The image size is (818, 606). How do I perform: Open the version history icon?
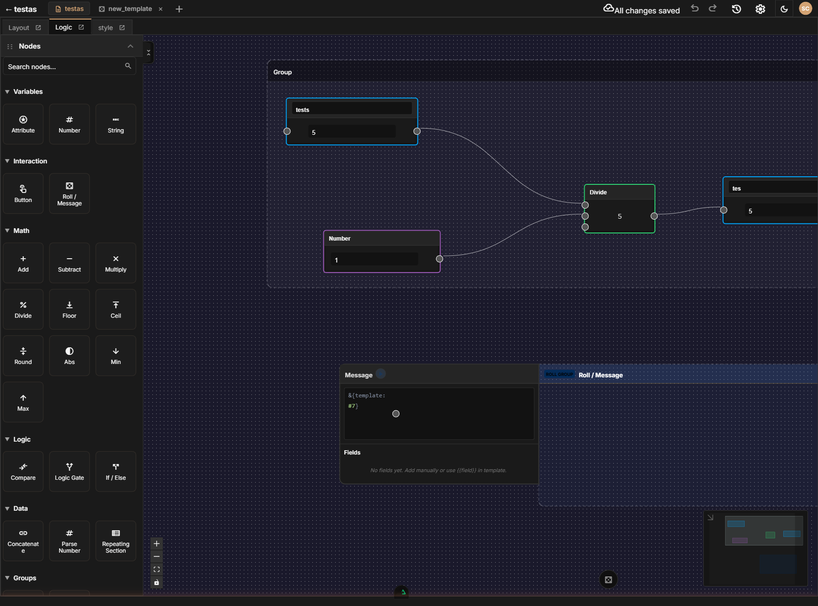[737, 9]
